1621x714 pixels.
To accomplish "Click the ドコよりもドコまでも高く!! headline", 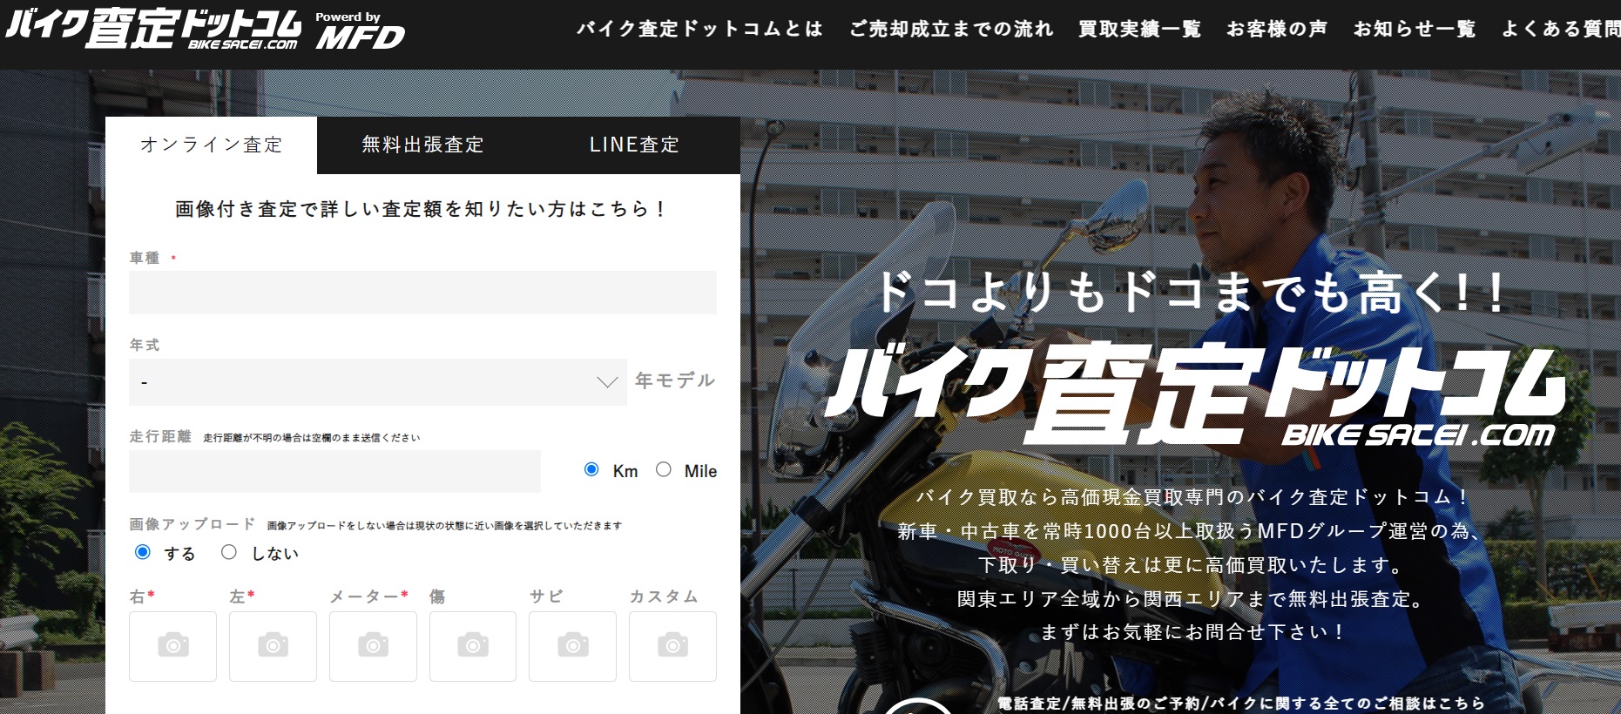I will [x=1191, y=292].
